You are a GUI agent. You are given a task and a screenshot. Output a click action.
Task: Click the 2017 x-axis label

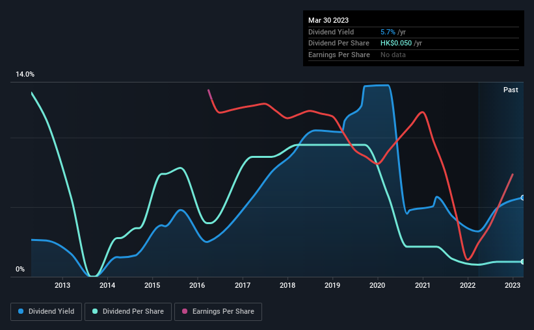click(x=243, y=285)
